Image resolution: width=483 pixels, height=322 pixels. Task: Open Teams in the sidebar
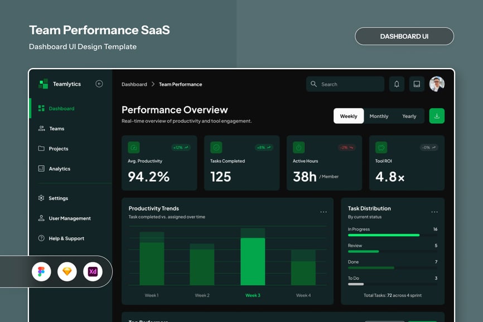click(56, 129)
